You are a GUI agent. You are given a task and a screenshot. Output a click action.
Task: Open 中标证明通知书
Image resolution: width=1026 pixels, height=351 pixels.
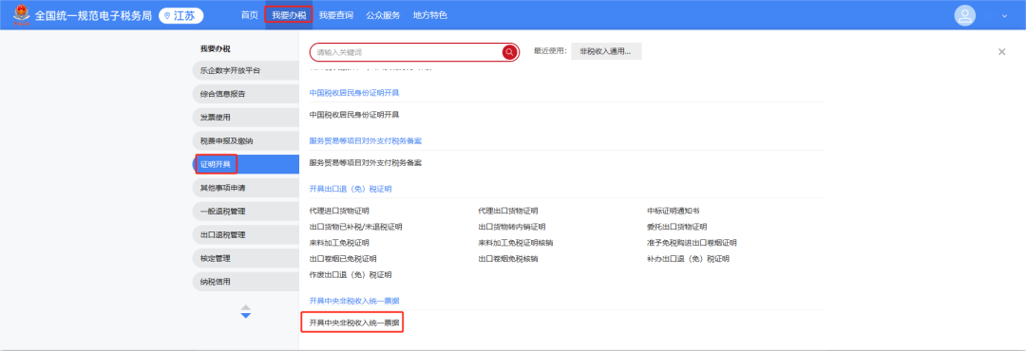(674, 212)
